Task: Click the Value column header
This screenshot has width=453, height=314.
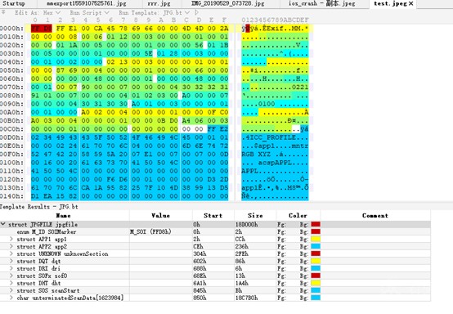Action: coord(160,216)
